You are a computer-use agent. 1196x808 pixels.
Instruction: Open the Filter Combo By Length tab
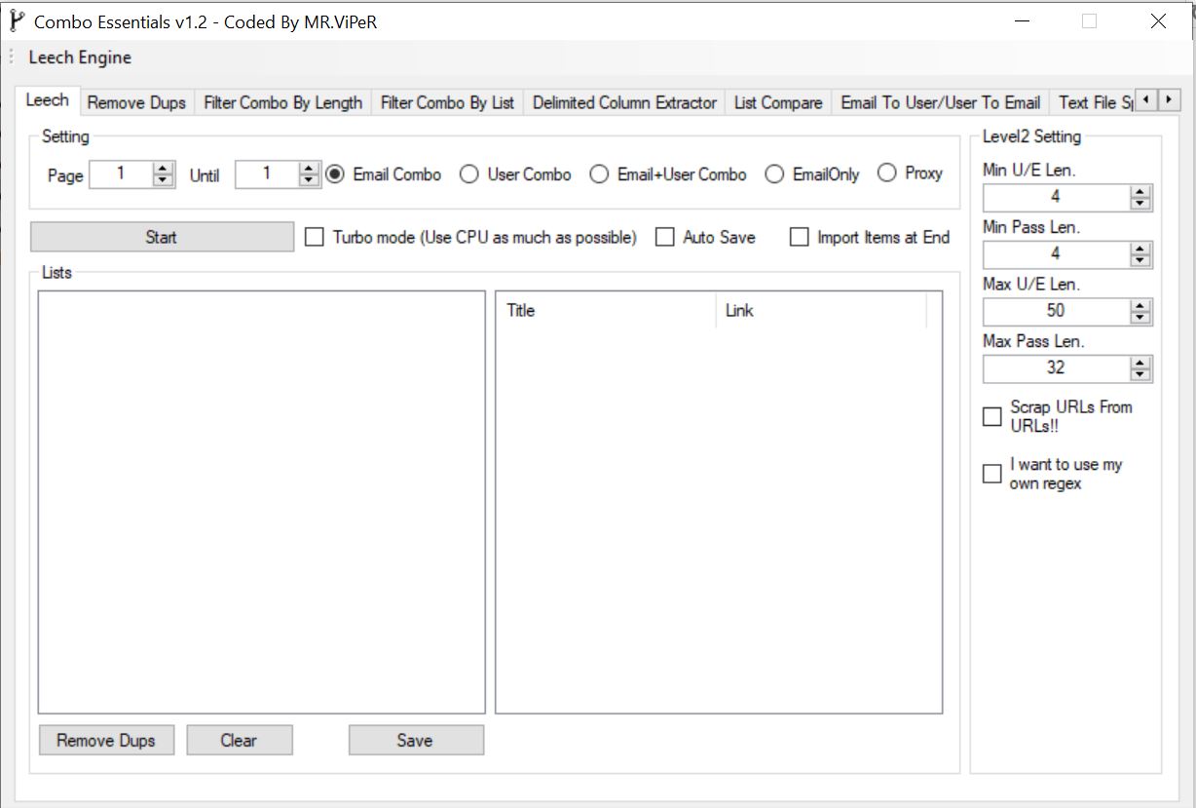tap(282, 102)
